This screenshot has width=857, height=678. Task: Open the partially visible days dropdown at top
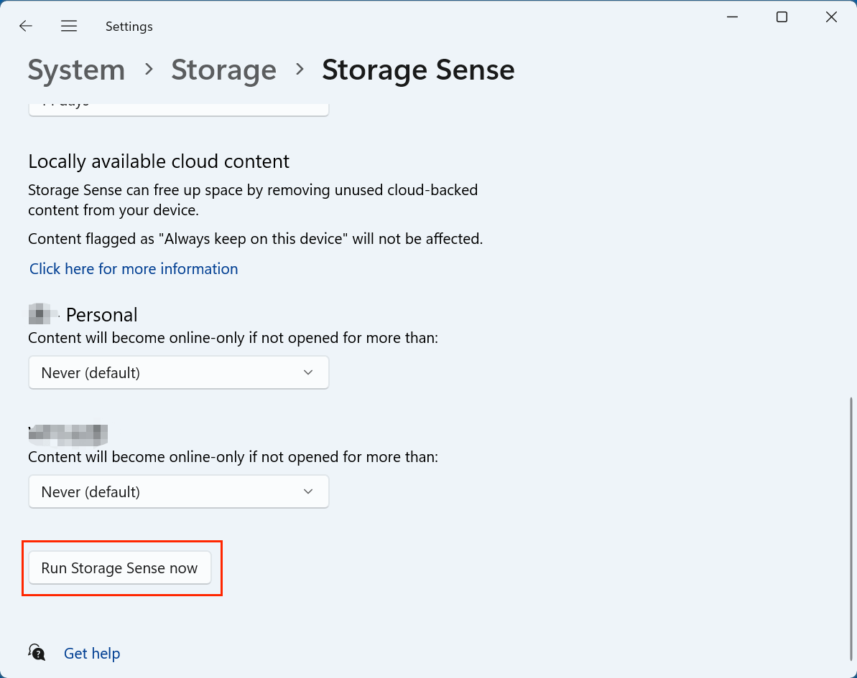(x=178, y=103)
